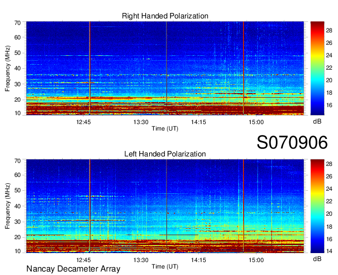Select the S070906 observation label

(292, 142)
